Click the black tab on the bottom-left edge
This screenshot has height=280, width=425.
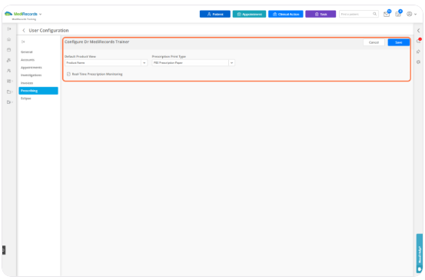coord(4,250)
